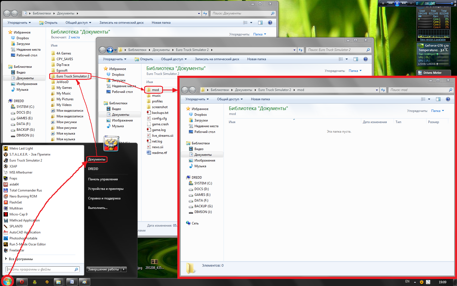Open aida64 from Start menu
457x286 pixels.
tap(14, 184)
